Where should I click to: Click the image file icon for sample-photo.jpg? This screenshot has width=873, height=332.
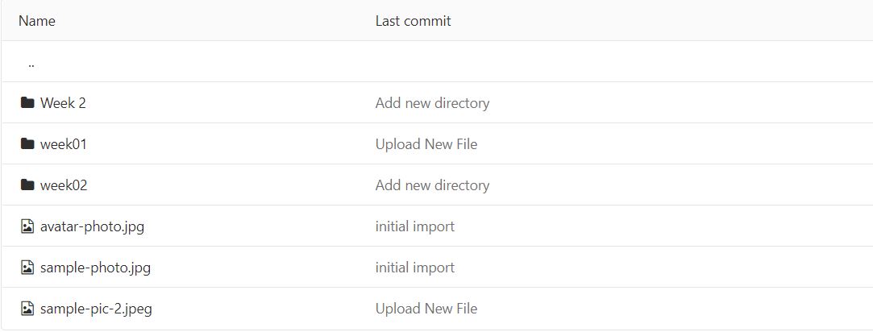tap(27, 268)
